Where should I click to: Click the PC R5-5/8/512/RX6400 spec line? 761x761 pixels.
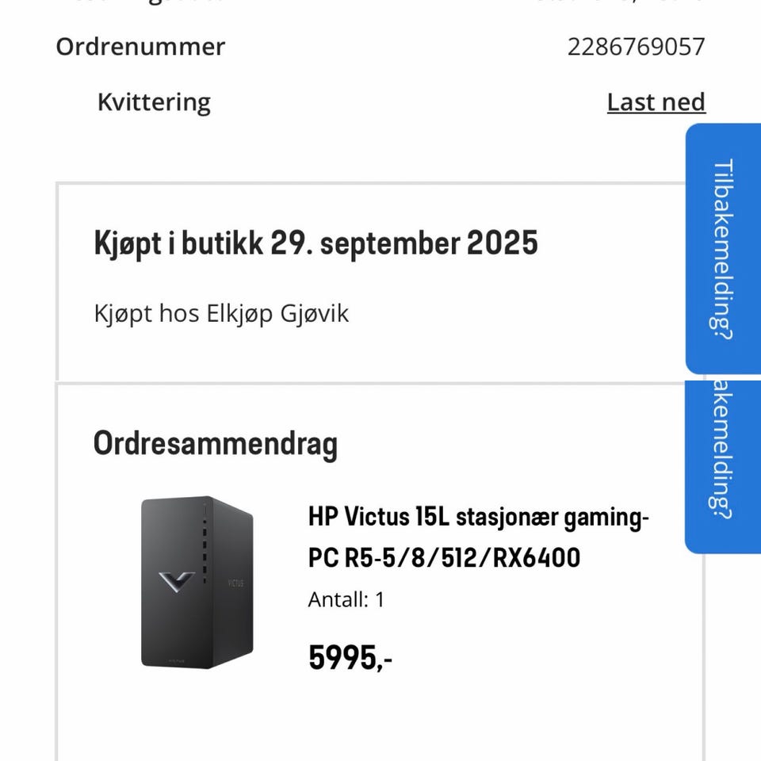(444, 557)
